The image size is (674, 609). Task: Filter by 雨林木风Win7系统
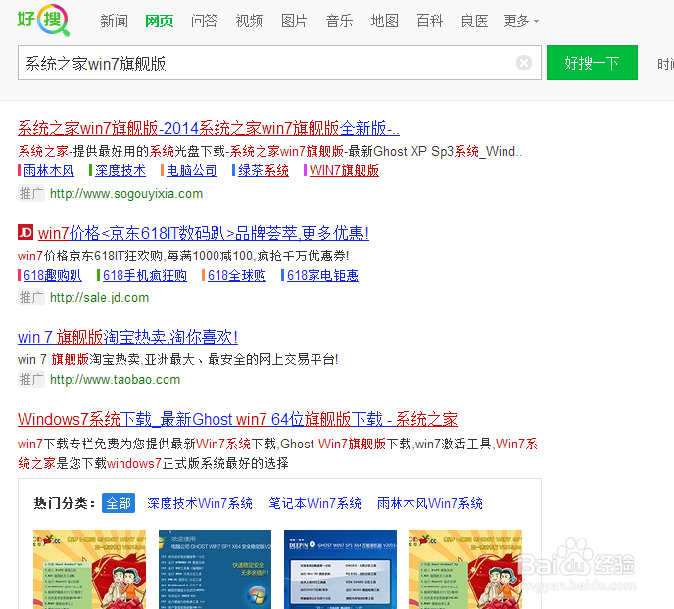[x=429, y=503]
